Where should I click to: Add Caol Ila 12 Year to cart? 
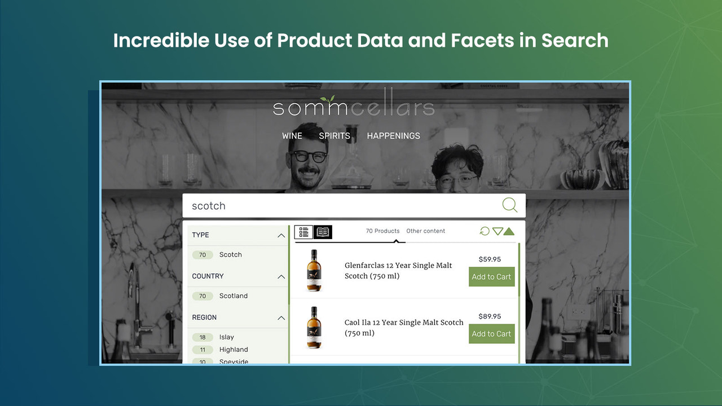[491, 334]
